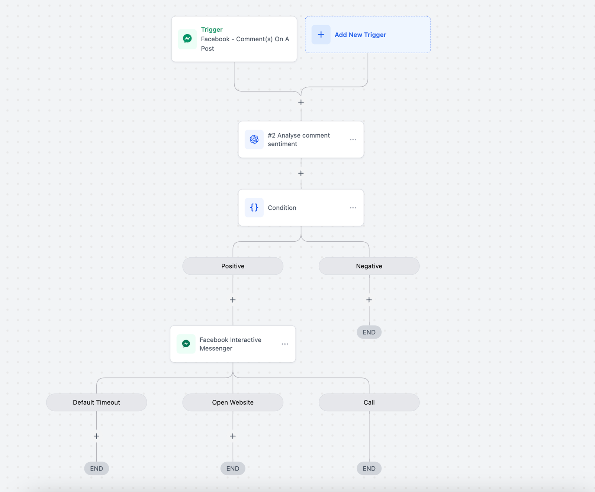Add a step below the trigger connector

coord(301,102)
